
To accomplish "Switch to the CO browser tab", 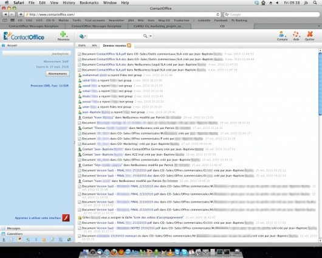I will coord(222,26).
